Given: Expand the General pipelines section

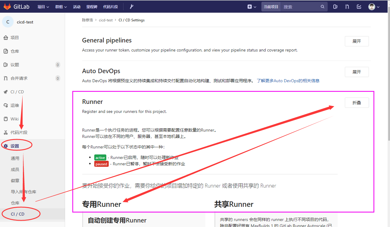Looking at the screenshot, I should click(x=357, y=41).
